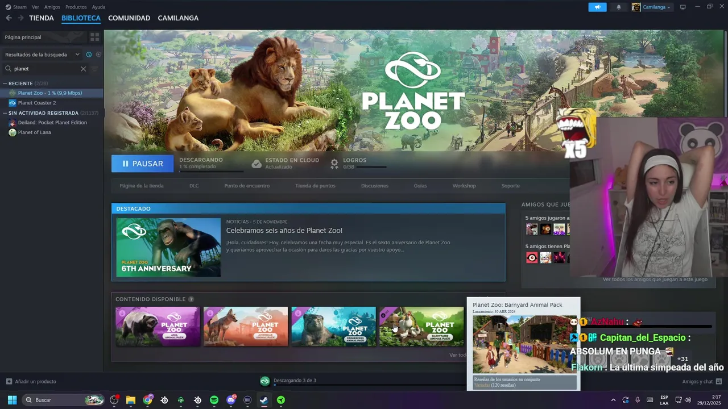728x409 pixels.
Task: Click the DESCARGANDO progress bar
Action: tap(211, 171)
